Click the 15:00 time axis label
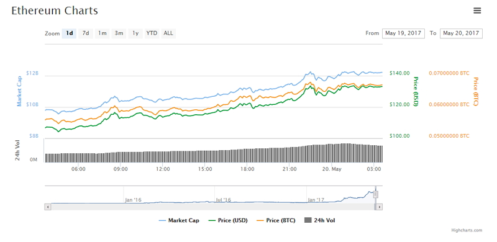497x242 pixels. (x=205, y=169)
